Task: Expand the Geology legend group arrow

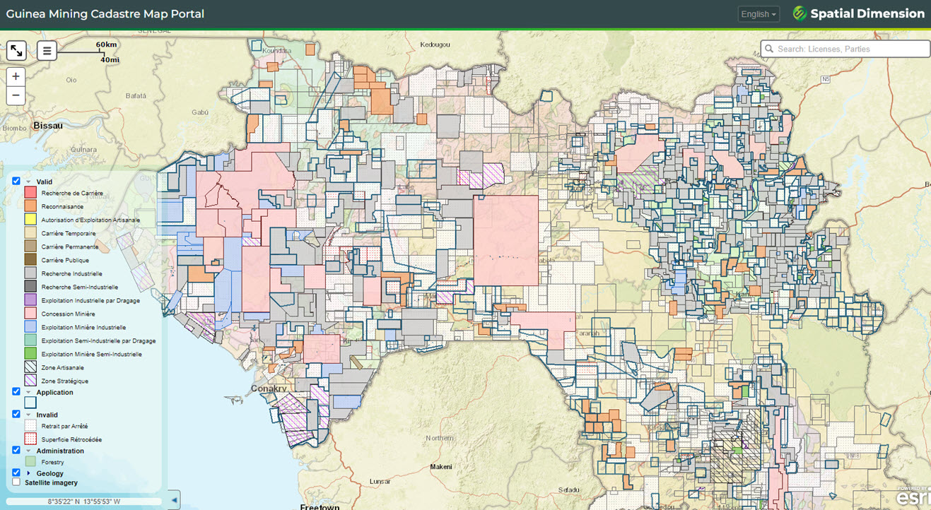Action: [28, 473]
